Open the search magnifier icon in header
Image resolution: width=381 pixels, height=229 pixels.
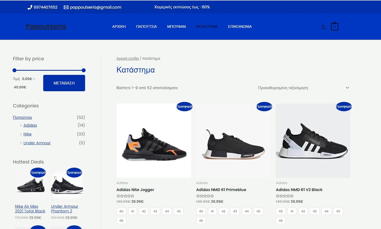pyautogui.click(x=323, y=27)
